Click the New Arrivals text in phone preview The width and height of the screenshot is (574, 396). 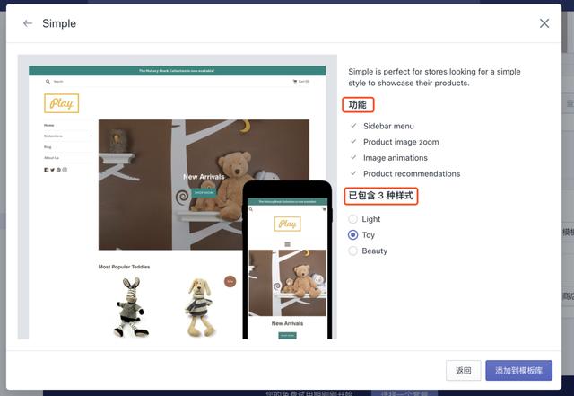287,323
